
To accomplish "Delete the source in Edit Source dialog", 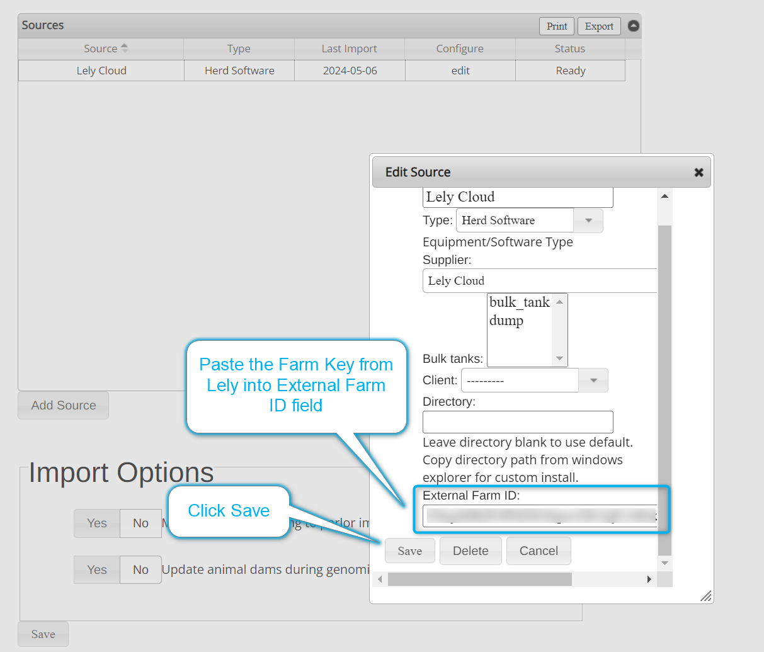I will point(470,551).
